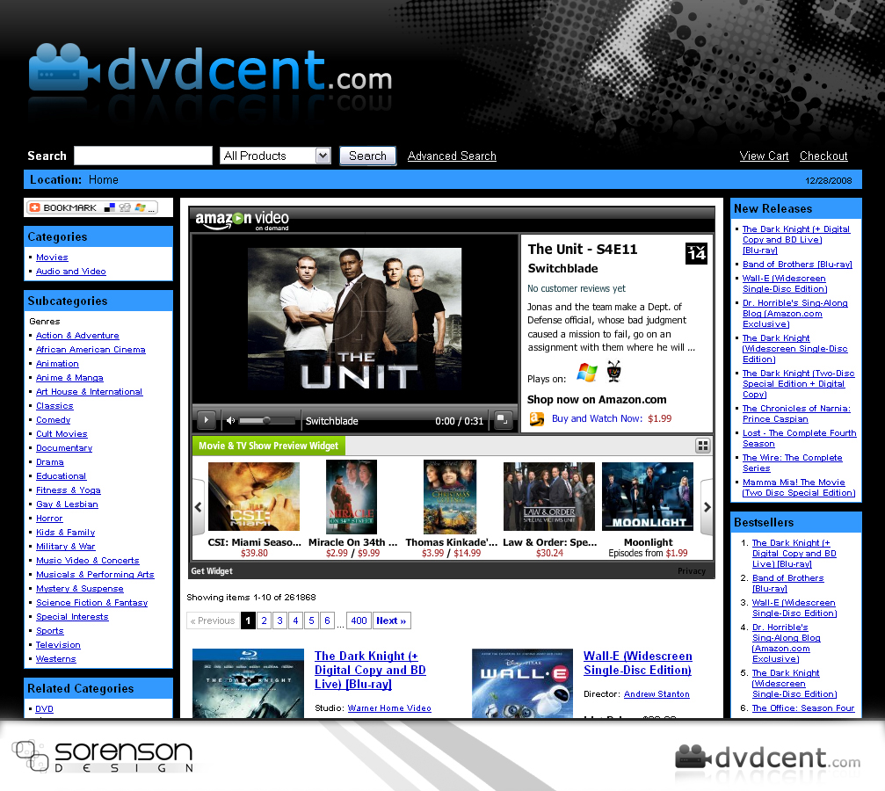Click Get Widget link

tap(212, 570)
